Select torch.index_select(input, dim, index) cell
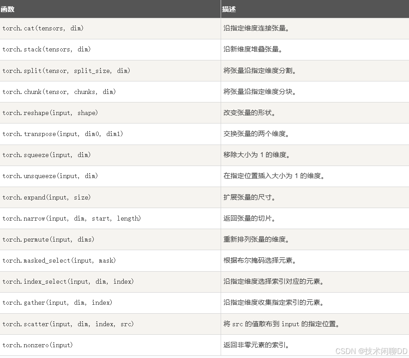The width and height of the screenshot is (409, 358). [x=110, y=282]
